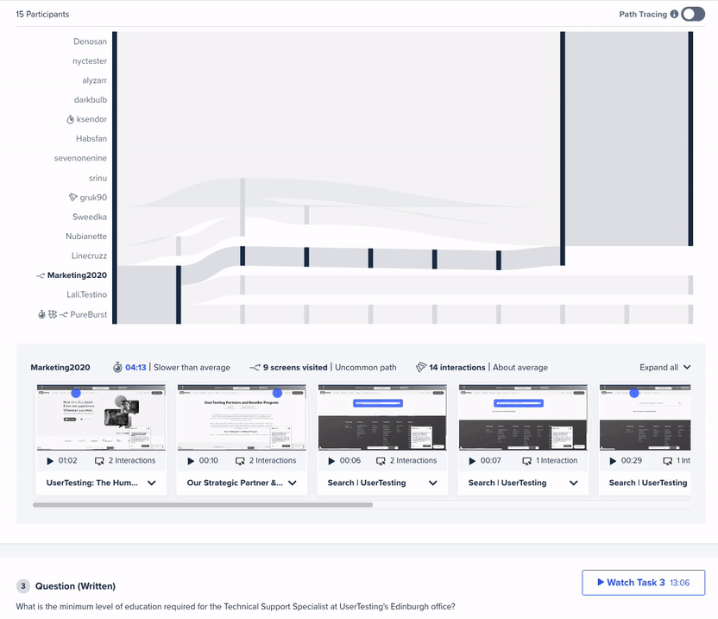
Task: Select participant Denosan in the list
Action: click(90, 41)
